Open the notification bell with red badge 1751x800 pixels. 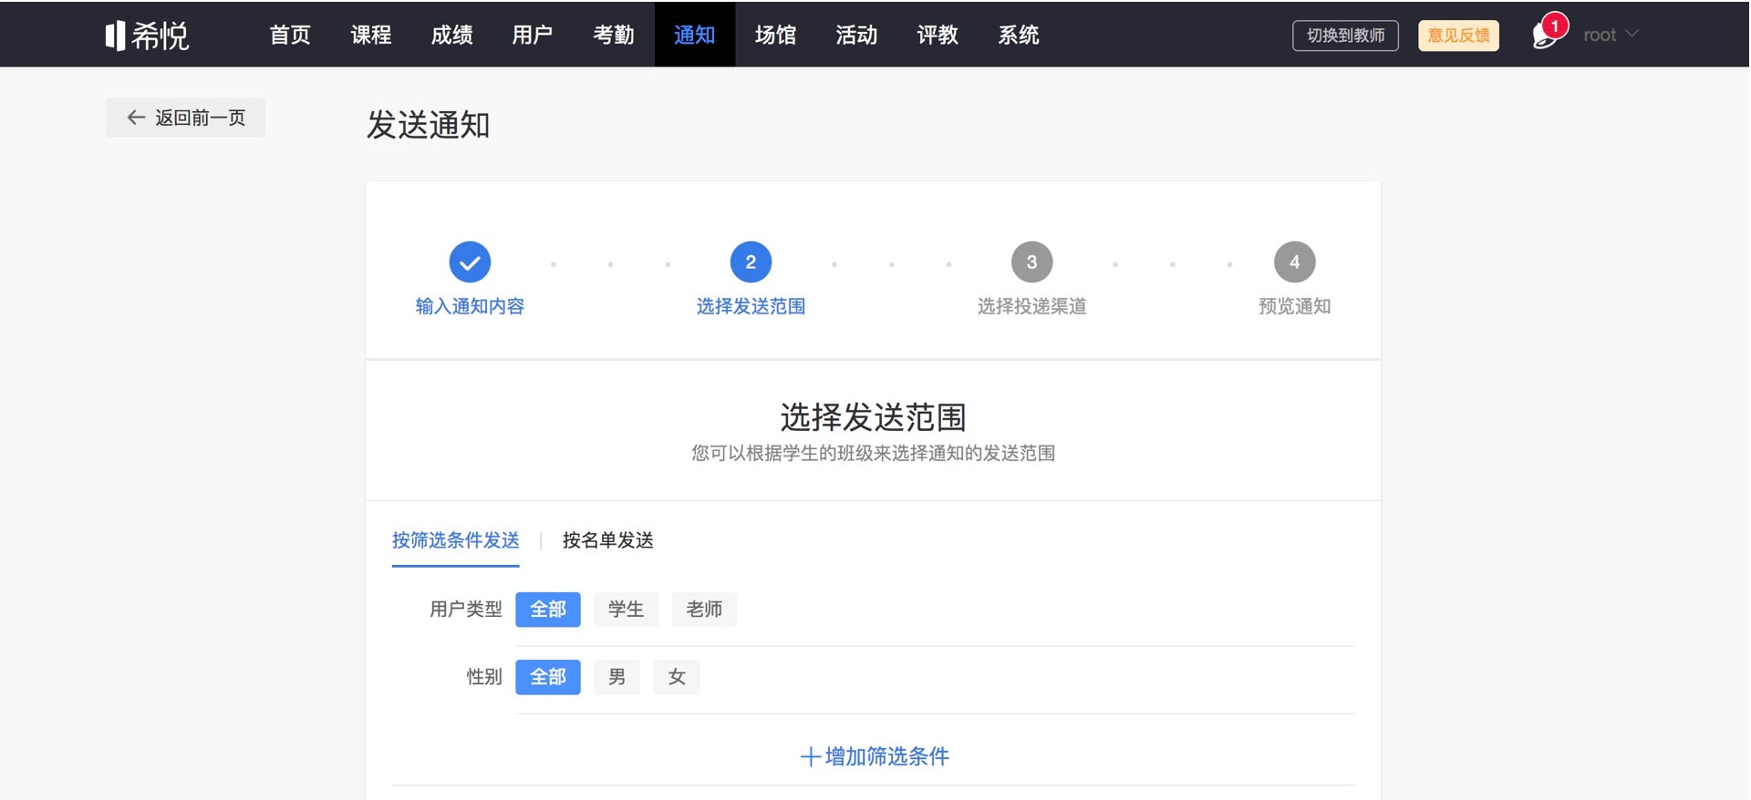coord(1546,35)
